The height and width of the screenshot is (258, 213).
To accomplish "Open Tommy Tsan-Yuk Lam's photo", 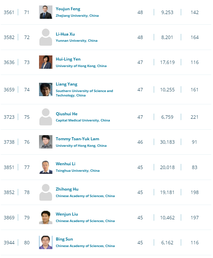I will coord(46,142).
